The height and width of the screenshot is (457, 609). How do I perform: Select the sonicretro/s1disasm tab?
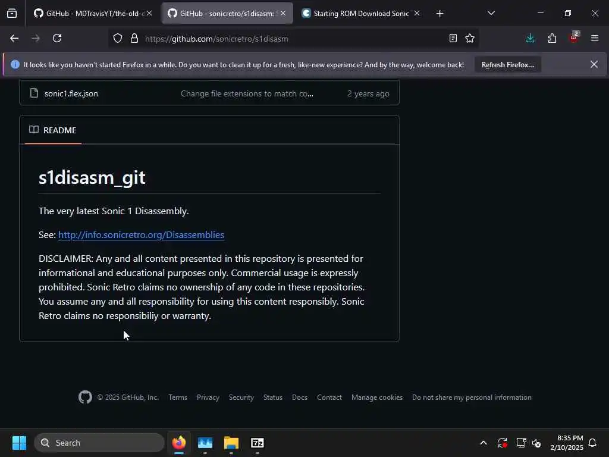pos(227,14)
